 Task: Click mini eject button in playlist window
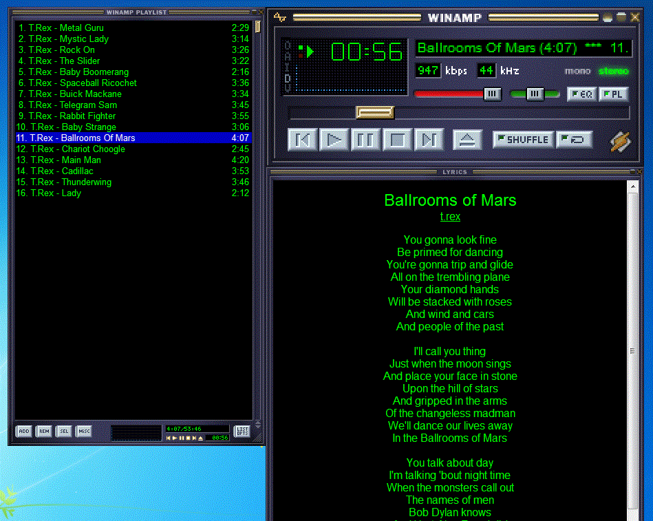point(200,438)
